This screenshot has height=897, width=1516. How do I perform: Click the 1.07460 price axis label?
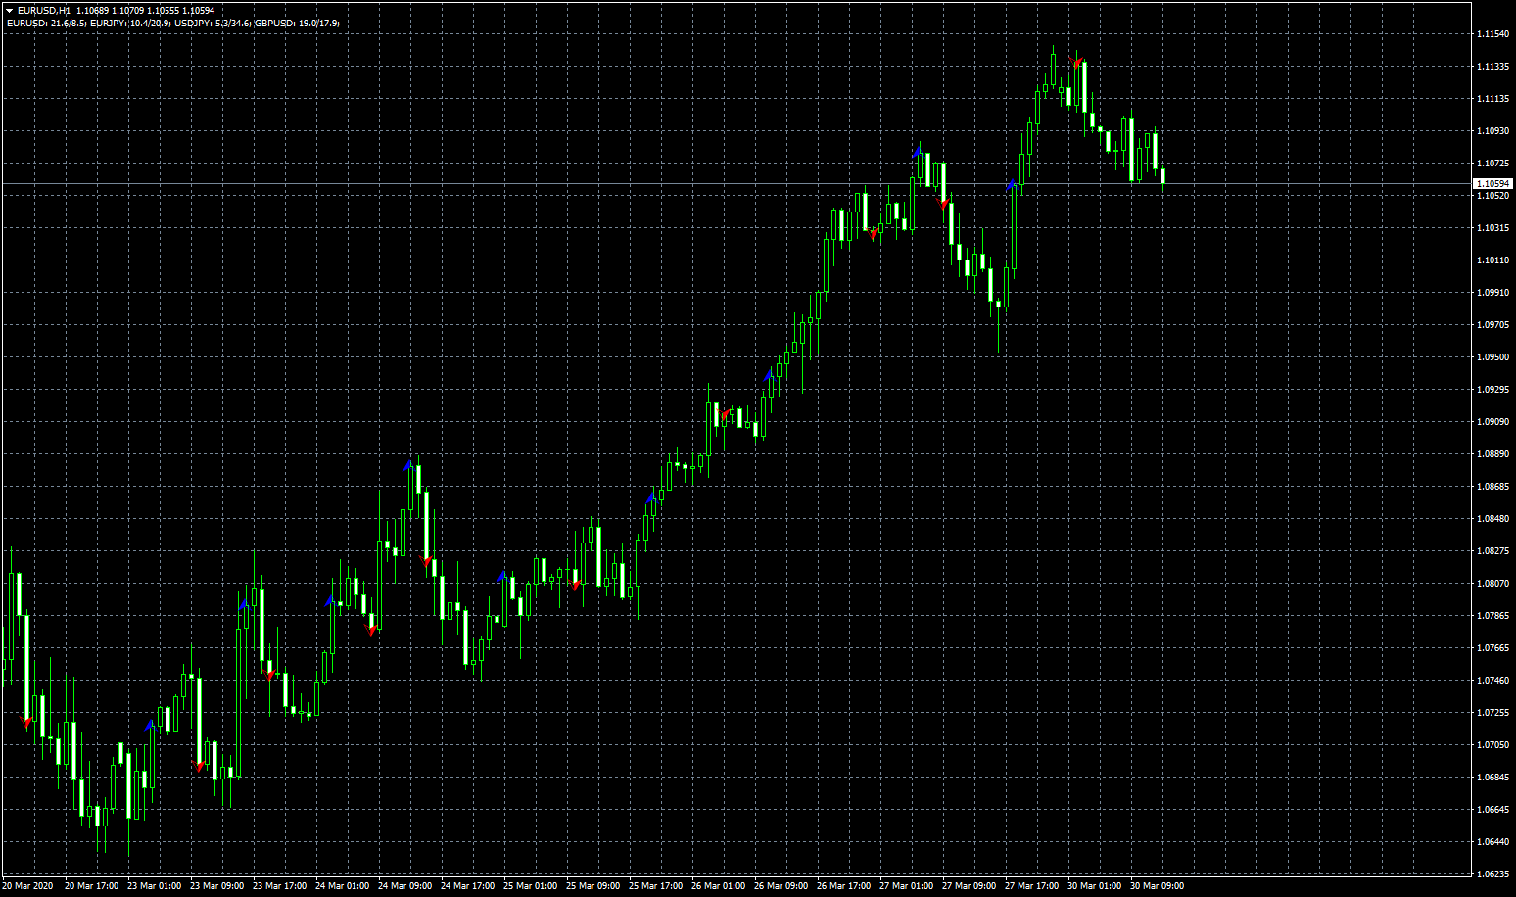coord(1492,681)
